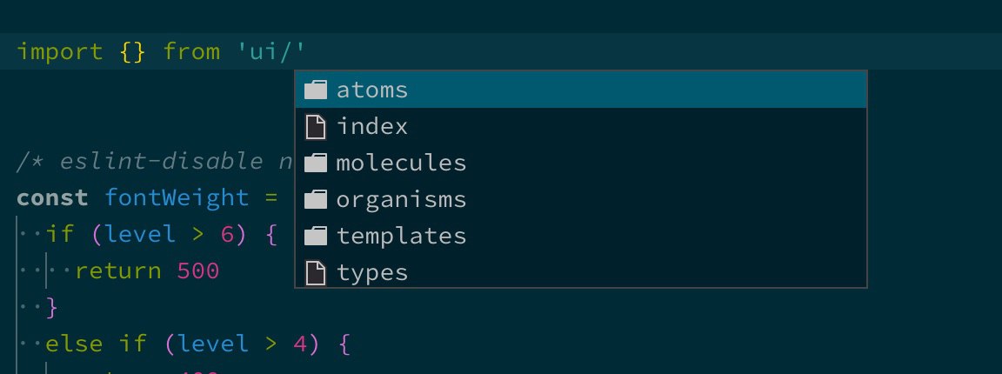The width and height of the screenshot is (1002, 374).
Task: Click the folder icon beside molecules
Action: pyautogui.click(x=316, y=163)
